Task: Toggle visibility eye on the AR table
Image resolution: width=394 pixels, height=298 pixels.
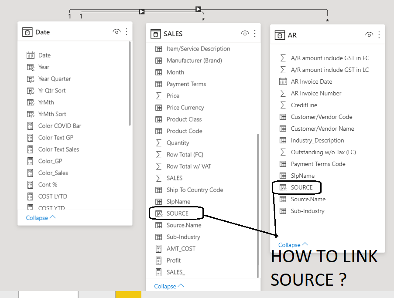Action: (x=369, y=34)
